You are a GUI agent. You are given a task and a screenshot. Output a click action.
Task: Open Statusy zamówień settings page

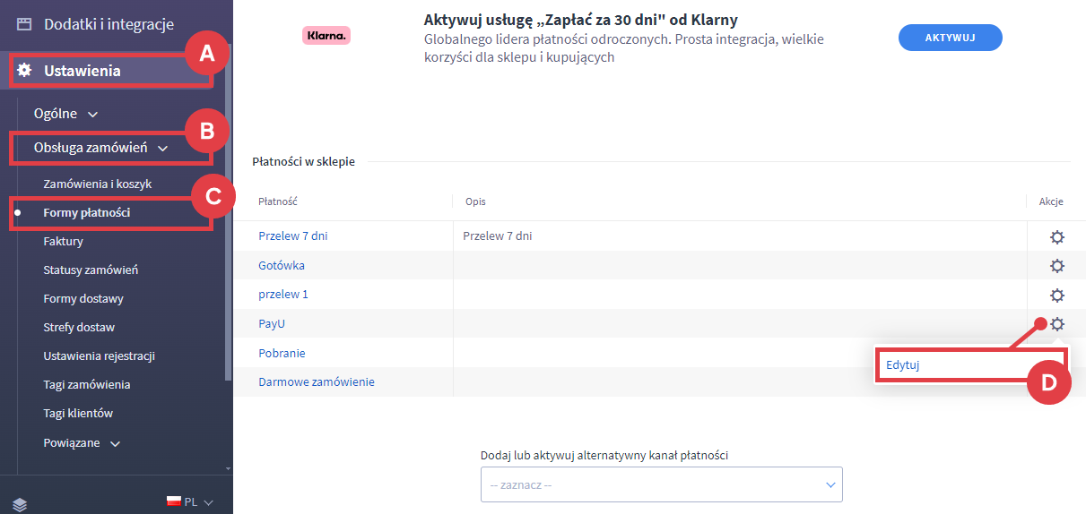coord(91,270)
